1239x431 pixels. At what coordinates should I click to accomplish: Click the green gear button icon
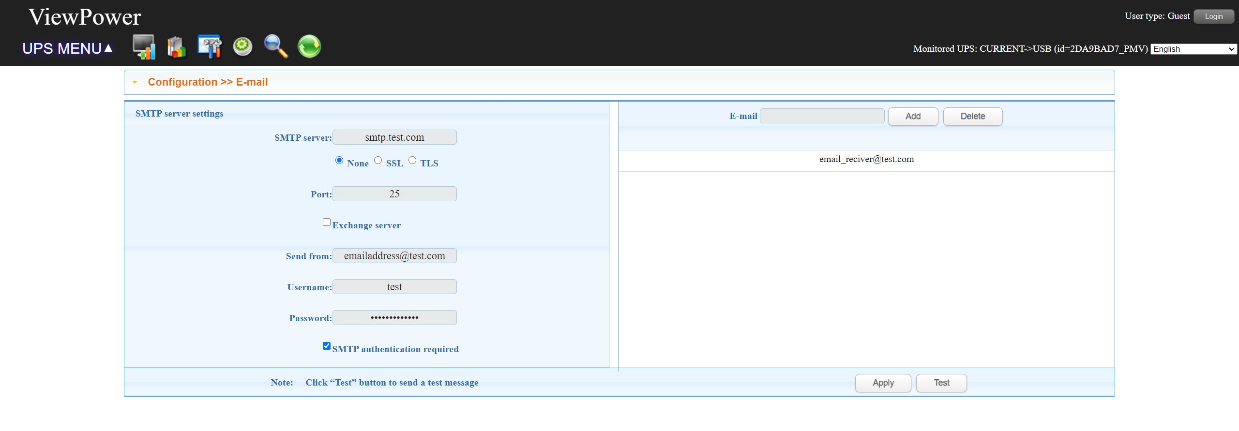pyautogui.click(x=242, y=47)
